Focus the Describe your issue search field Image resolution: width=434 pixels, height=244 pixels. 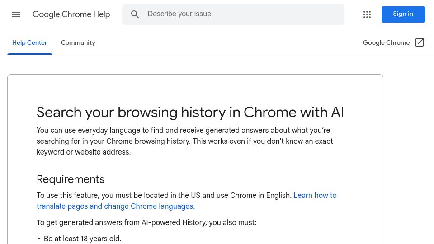233,14
